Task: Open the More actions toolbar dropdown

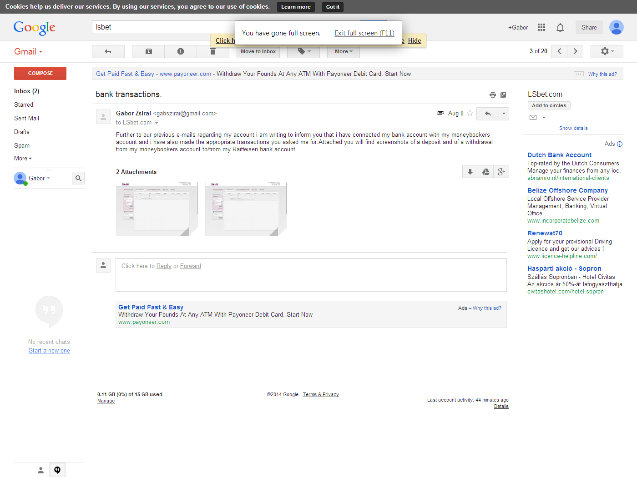Action: (344, 51)
